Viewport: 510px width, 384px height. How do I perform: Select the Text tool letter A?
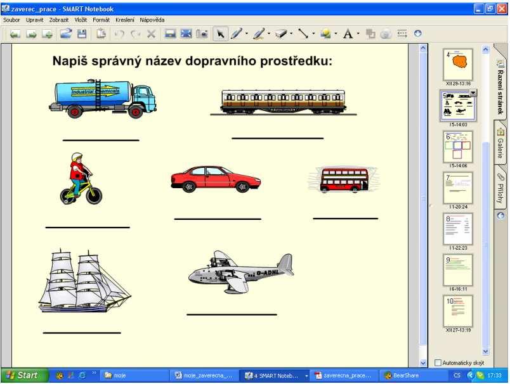(x=348, y=34)
